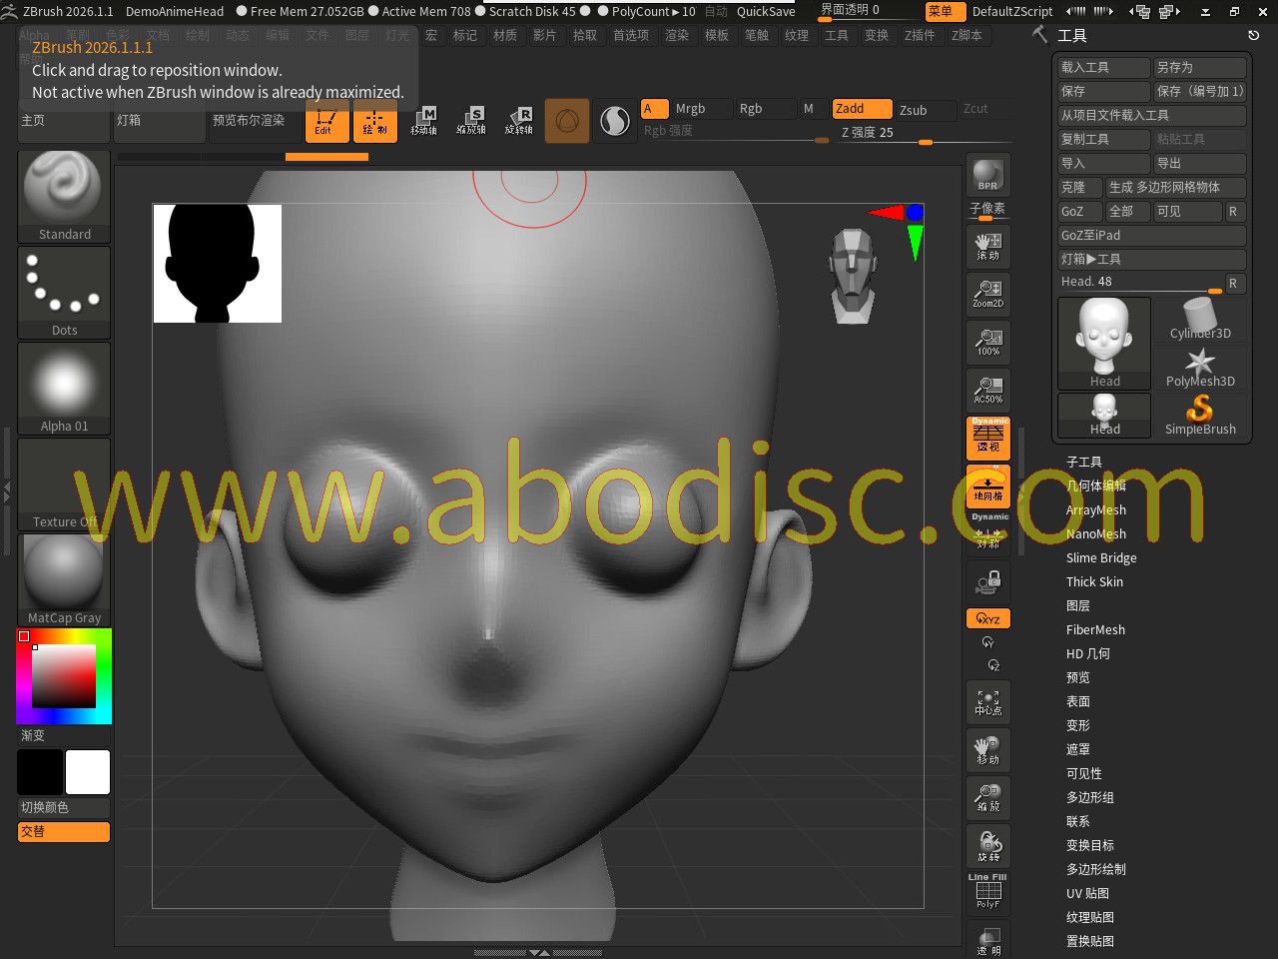The width and height of the screenshot is (1278, 959).
Task: Click the AC50% zoom icon
Action: click(987, 390)
